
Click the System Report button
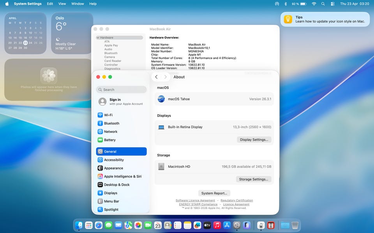tap(214, 193)
